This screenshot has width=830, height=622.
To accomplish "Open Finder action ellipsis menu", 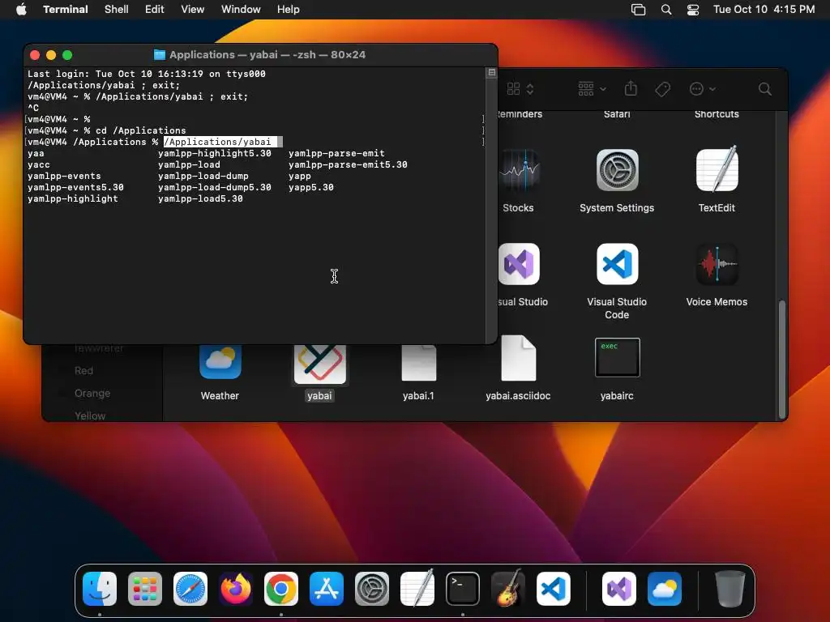I will [x=702, y=89].
